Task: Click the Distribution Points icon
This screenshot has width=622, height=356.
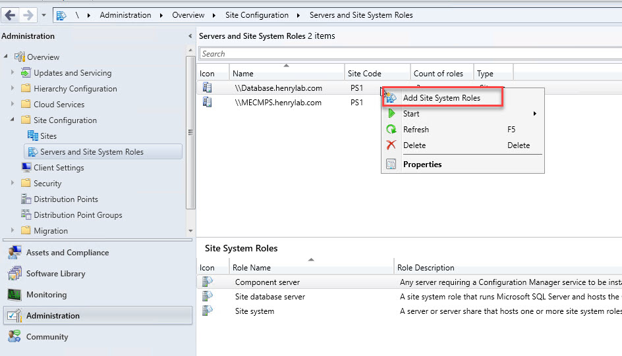Action: point(26,199)
